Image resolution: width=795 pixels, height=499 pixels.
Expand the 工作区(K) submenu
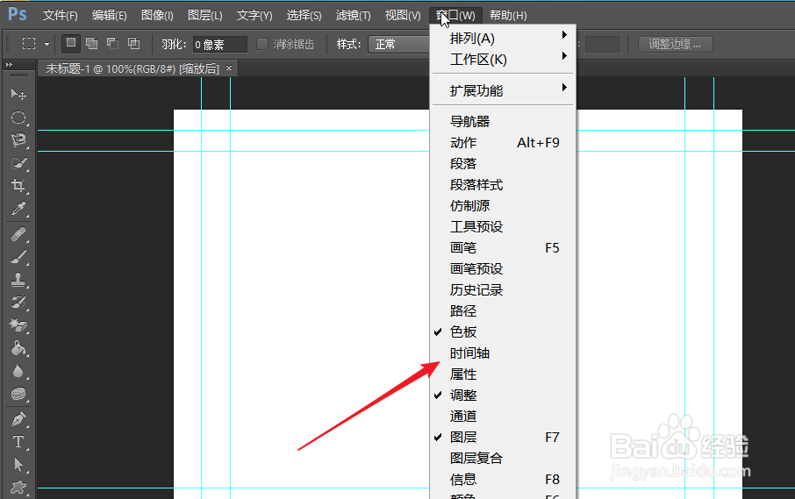tap(503, 60)
